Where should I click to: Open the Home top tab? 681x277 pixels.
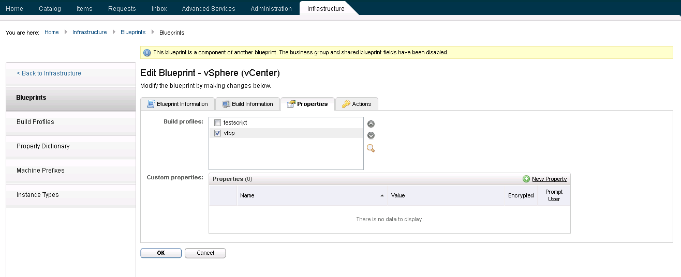14,8
